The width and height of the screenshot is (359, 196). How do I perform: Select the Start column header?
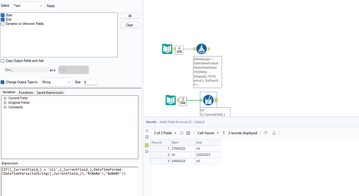coord(183,142)
